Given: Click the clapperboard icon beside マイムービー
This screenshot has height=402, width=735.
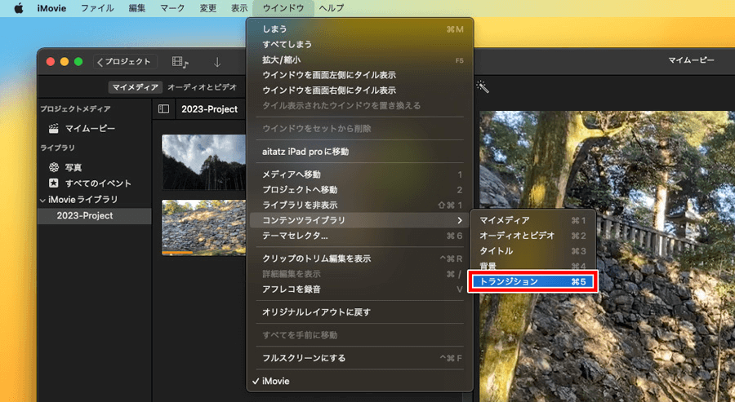Looking at the screenshot, I should pyautogui.click(x=54, y=128).
